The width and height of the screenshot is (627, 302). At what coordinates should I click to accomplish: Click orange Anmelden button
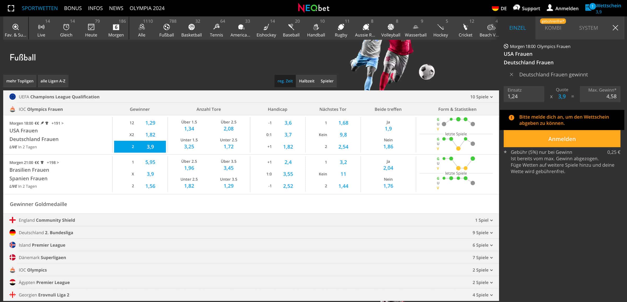pyautogui.click(x=562, y=139)
